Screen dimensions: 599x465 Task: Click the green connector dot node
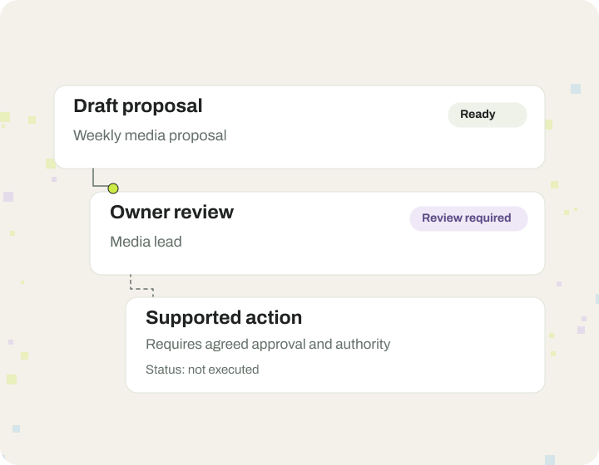pos(113,188)
